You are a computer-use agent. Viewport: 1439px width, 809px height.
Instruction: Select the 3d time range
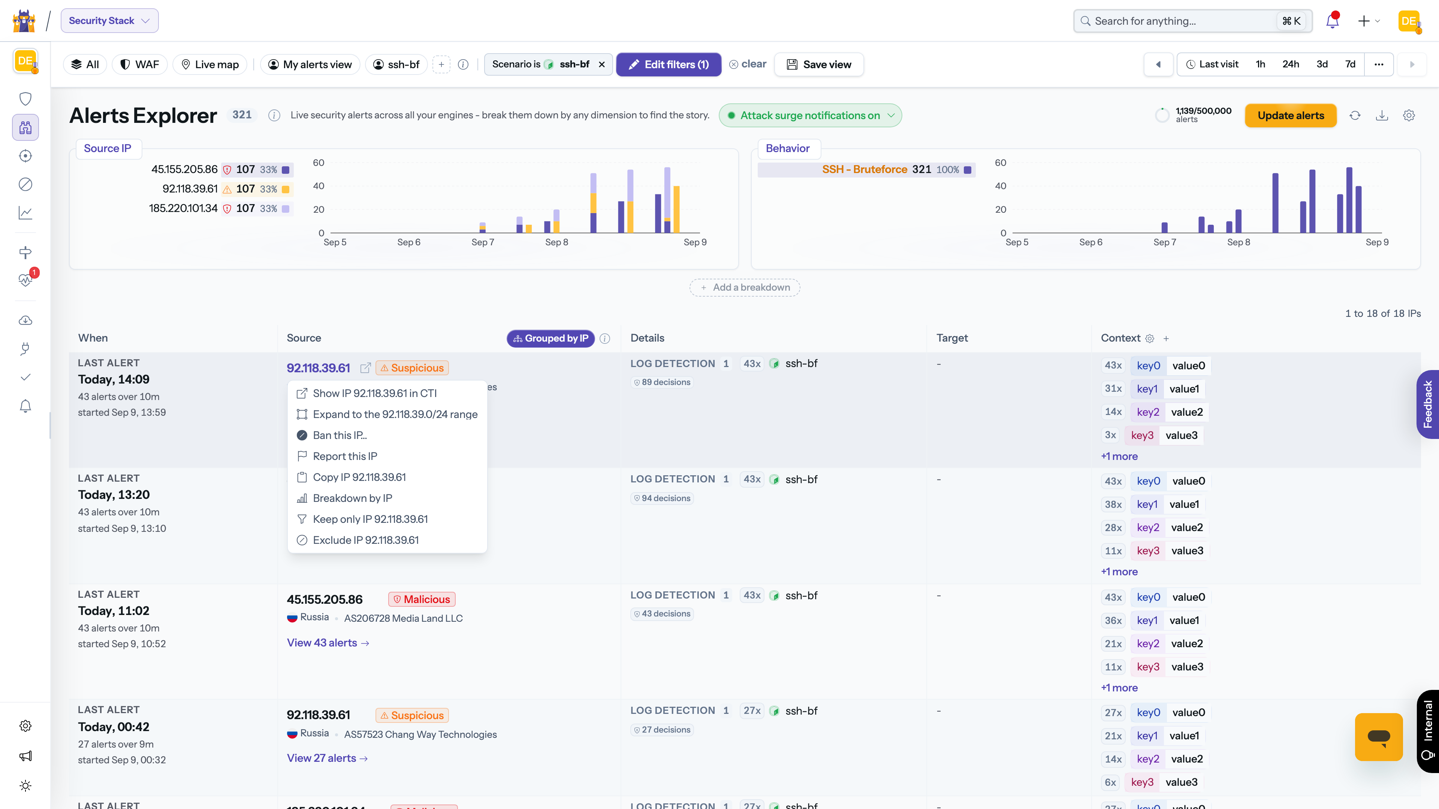tap(1322, 64)
